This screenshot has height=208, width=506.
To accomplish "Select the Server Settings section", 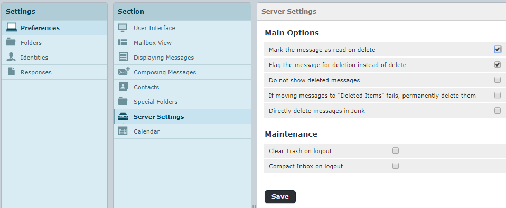I will coord(182,117).
